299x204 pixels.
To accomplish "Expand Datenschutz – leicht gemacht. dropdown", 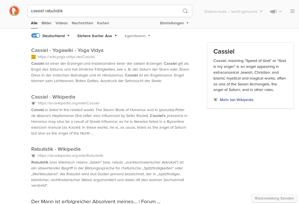I will [x=233, y=12].
